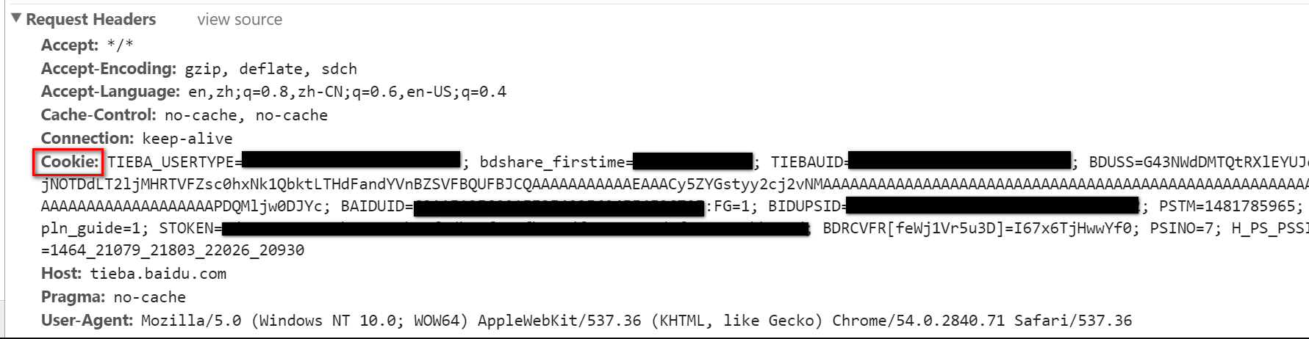Collapse the Request Headers section triangle

(17, 19)
